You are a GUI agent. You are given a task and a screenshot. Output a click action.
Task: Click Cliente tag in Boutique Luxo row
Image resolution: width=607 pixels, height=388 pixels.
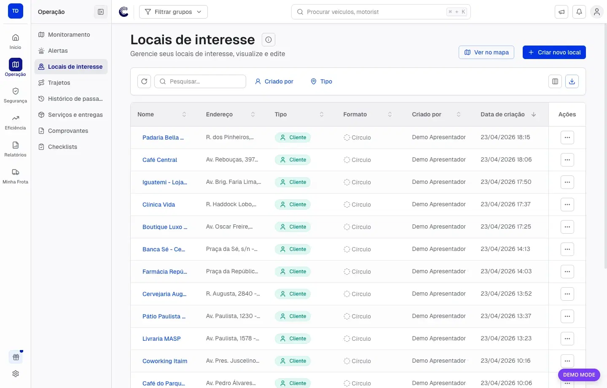click(293, 227)
